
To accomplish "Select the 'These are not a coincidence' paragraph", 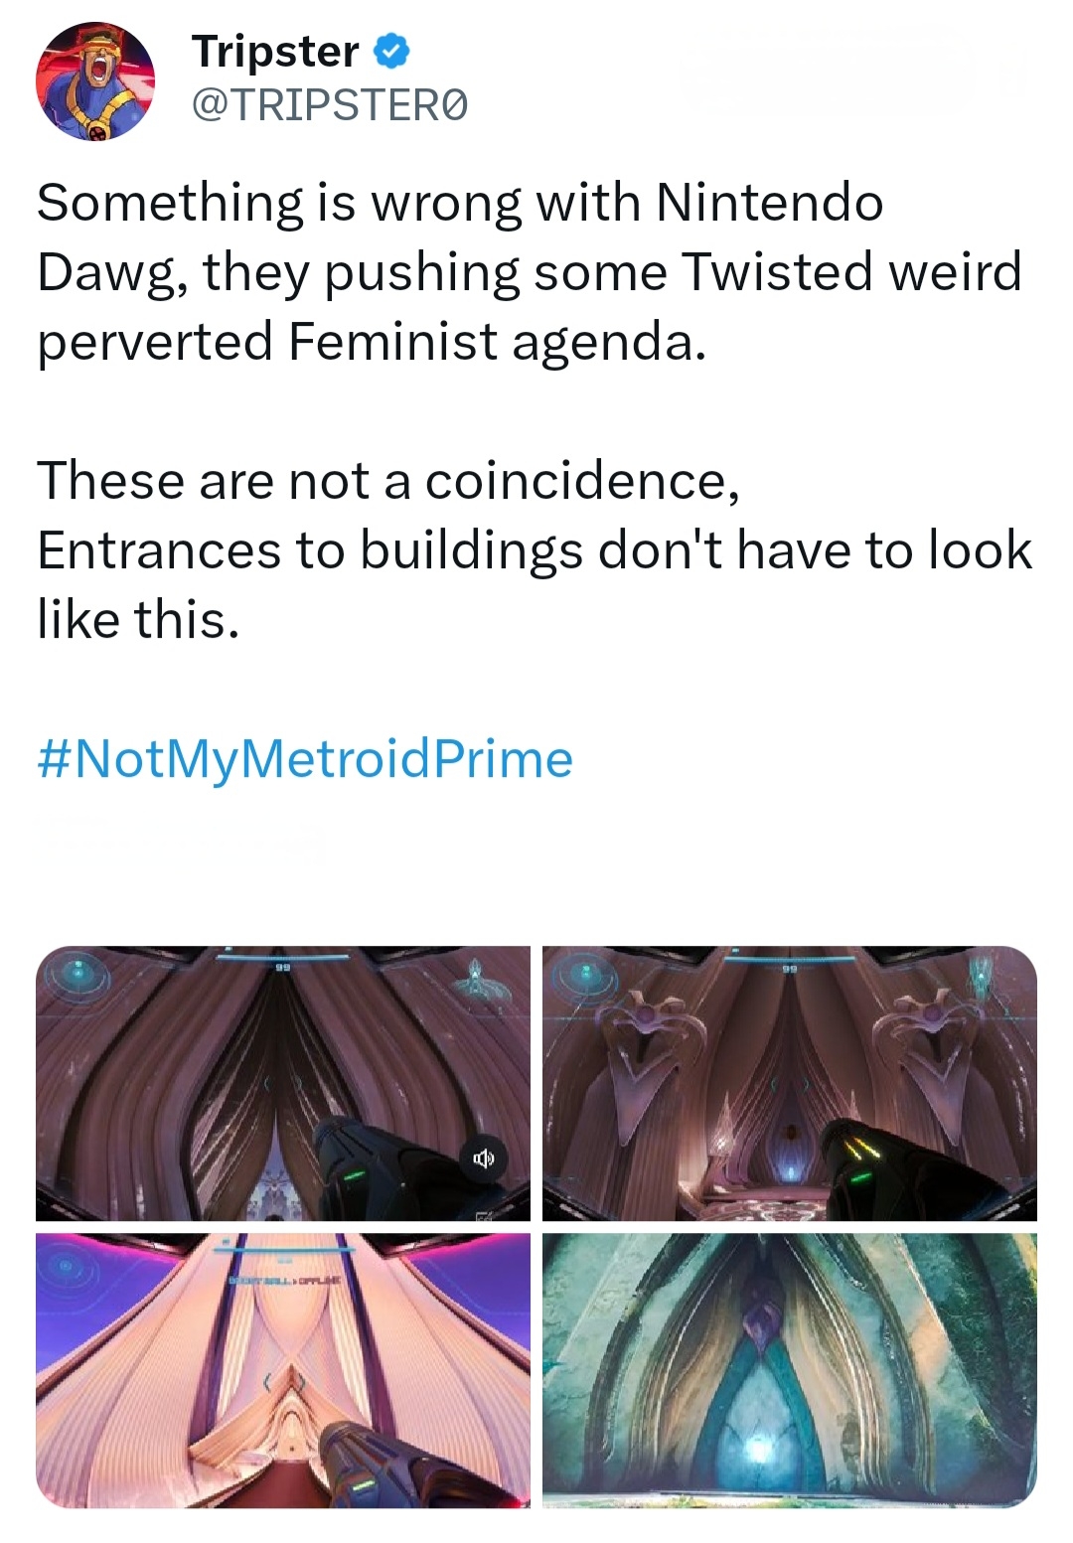I will [535, 549].
